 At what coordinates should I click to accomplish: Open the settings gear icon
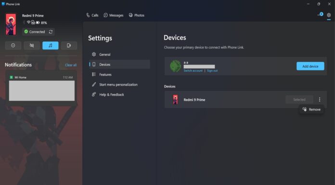pos(329,15)
